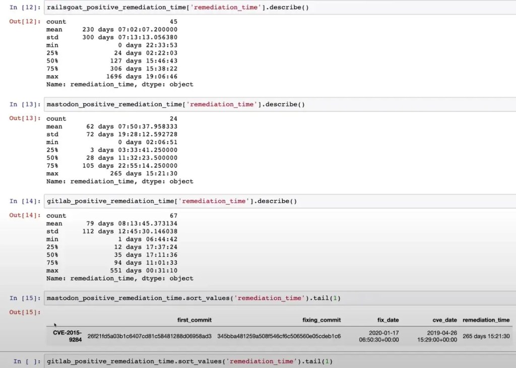Click median value 35 days 17:11:36
Screen dimensions: 516x368
146,255
